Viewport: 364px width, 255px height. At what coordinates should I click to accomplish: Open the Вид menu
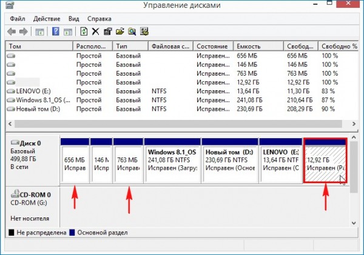(x=74, y=19)
